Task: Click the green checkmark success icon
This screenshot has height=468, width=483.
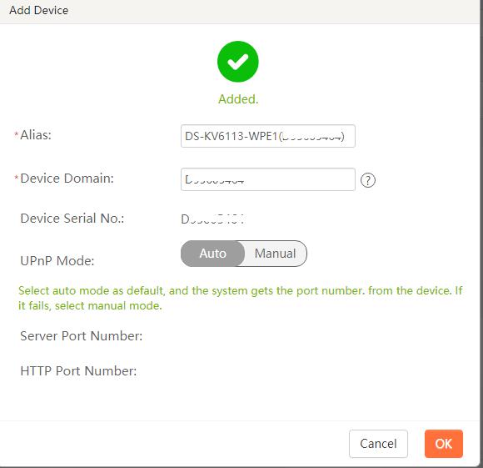Action: [x=238, y=62]
